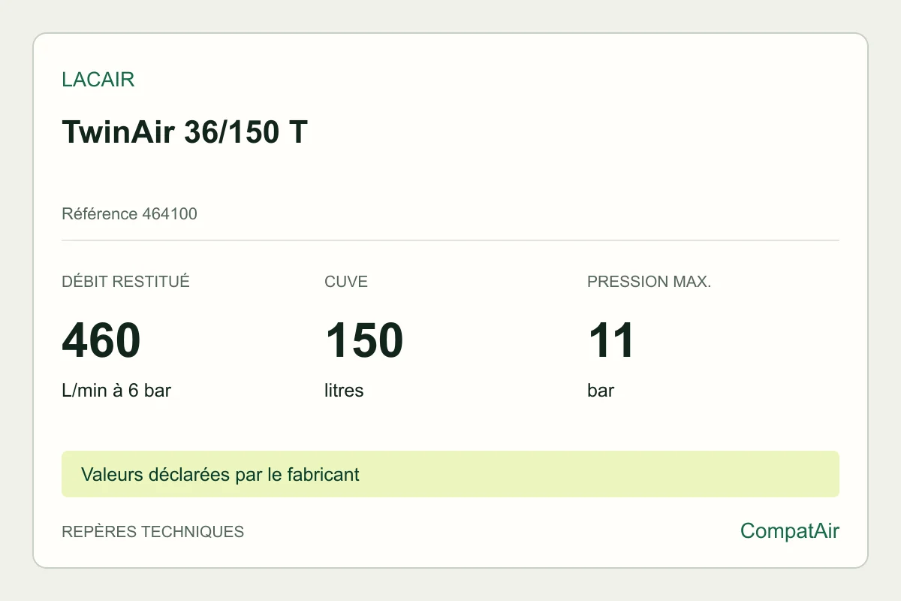
Task: Click the green manufacturer values banner
Action: point(450,474)
